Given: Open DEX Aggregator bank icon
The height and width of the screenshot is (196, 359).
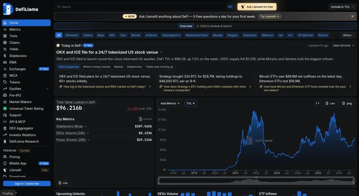Looking at the screenshot, I should click(x=5, y=128).
